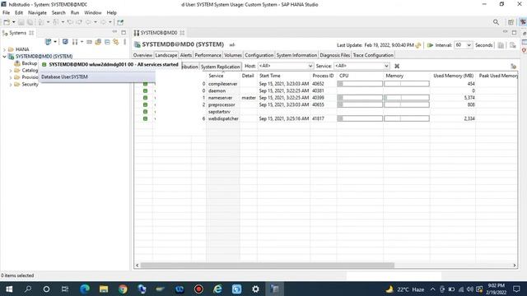The image size is (527, 296).
Task: Open the Systems panel view menu dots
Action: click(124, 42)
